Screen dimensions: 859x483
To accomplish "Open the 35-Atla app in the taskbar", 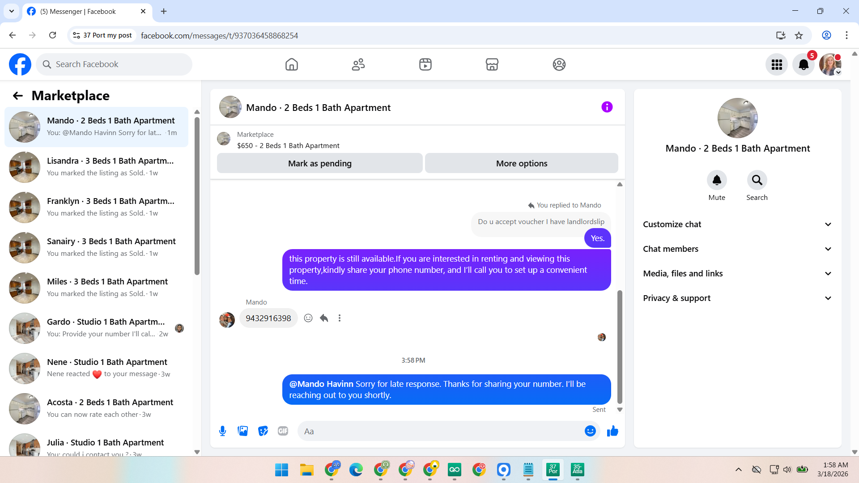I will click(x=578, y=470).
